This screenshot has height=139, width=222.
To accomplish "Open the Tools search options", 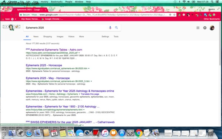I will pyautogui.click(x=116, y=36).
